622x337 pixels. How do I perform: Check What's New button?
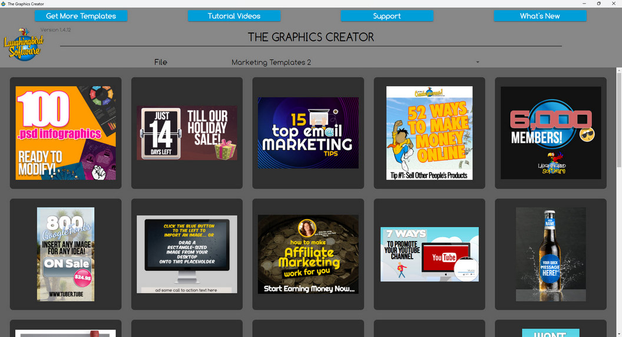tap(540, 16)
